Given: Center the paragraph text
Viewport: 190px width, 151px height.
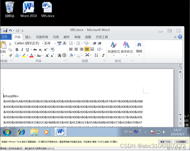Looking at the screenshot, I should 76,49.
